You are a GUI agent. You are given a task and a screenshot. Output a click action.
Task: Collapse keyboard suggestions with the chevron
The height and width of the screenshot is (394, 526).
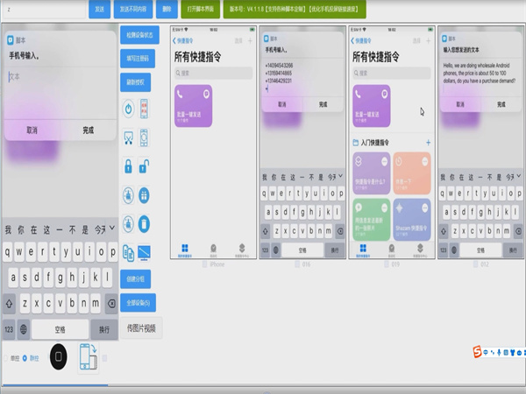click(110, 229)
